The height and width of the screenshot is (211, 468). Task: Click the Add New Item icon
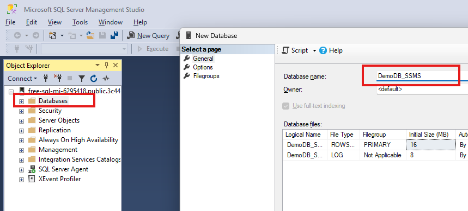[x=72, y=36]
